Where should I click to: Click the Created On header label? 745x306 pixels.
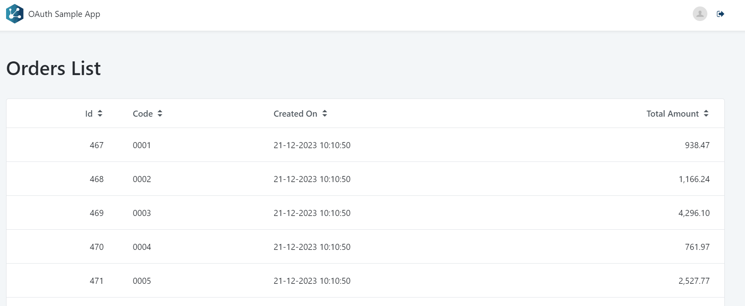(295, 114)
